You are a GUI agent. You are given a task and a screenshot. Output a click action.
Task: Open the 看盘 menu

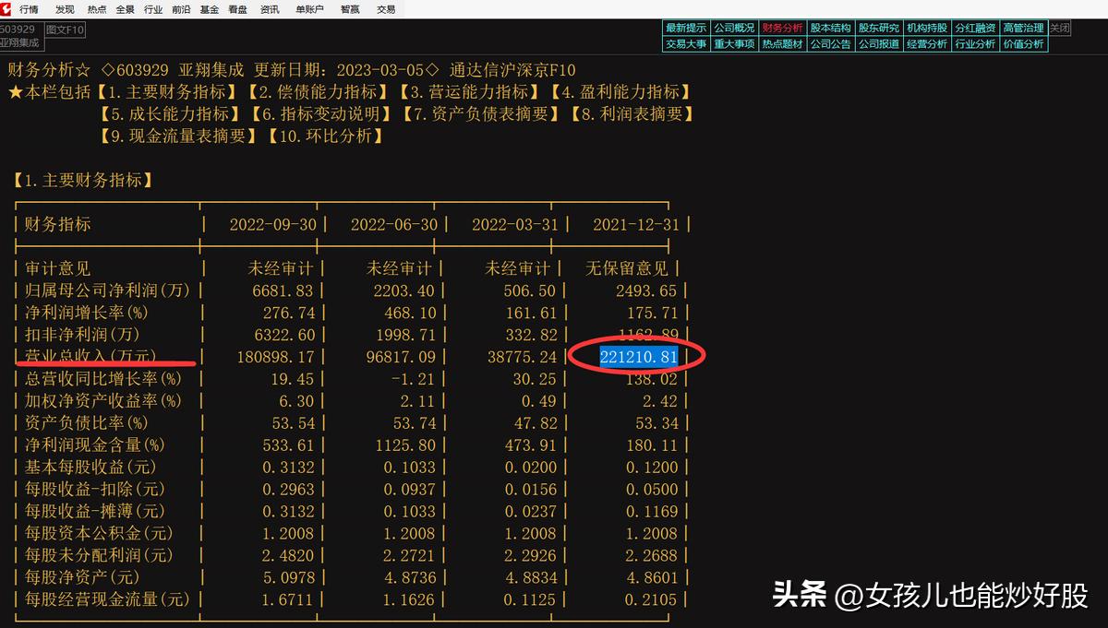(x=238, y=9)
